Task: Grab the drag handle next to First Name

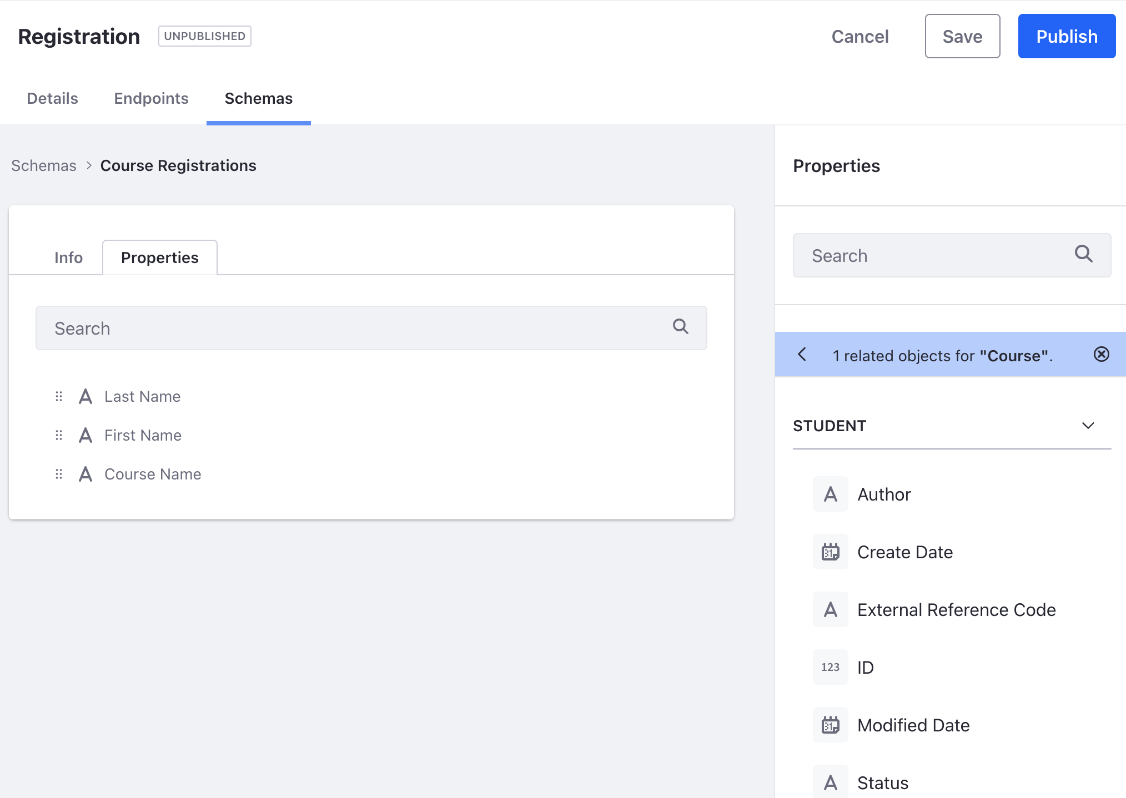Action: tap(59, 435)
